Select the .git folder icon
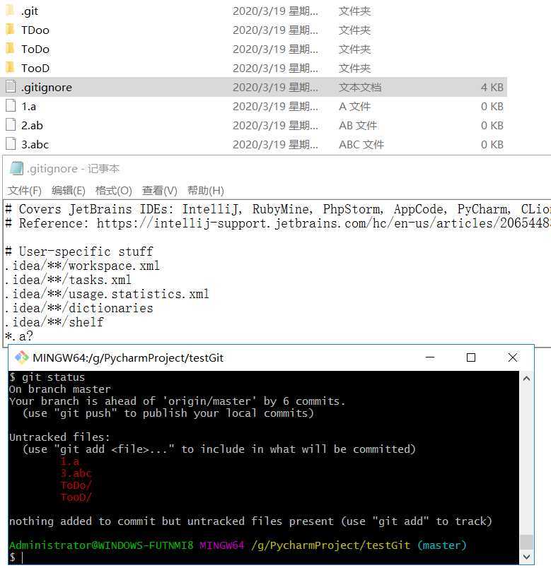 click(x=10, y=10)
